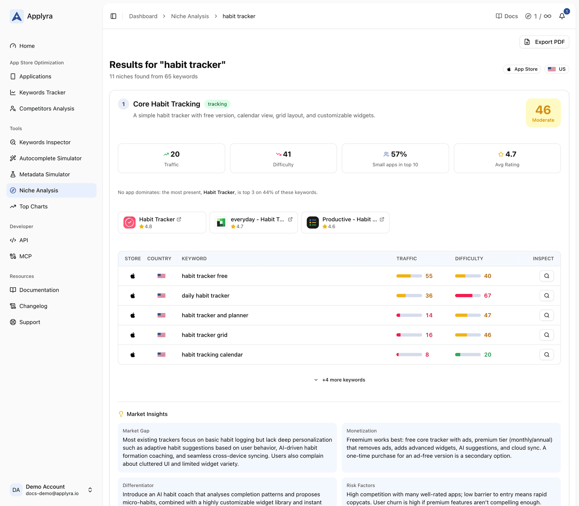The height and width of the screenshot is (506, 579).
Task: Click the Productive app icon thumbnail
Action: click(313, 222)
